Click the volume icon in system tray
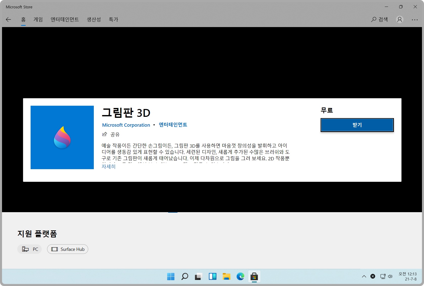The width and height of the screenshot is (424, 286). (x=391, y=276)
